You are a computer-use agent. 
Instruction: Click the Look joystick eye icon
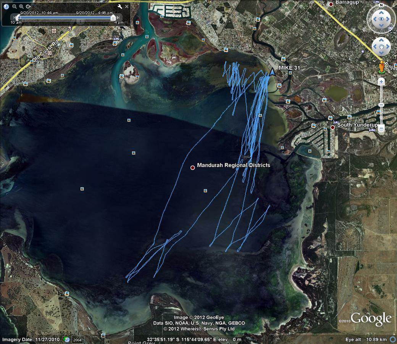pos(381,19)
